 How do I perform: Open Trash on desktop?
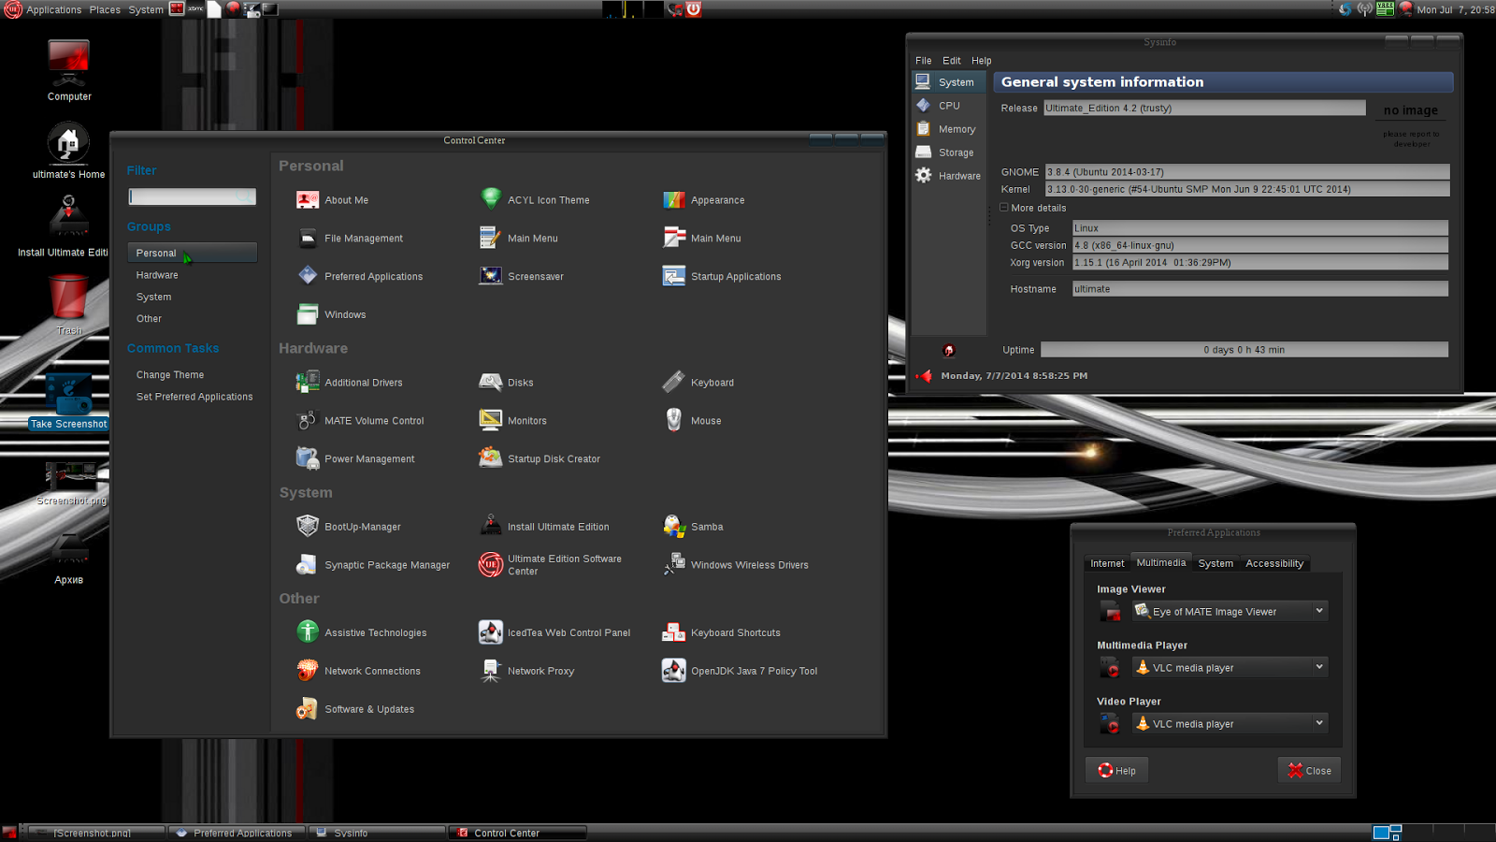click(68, 304)
